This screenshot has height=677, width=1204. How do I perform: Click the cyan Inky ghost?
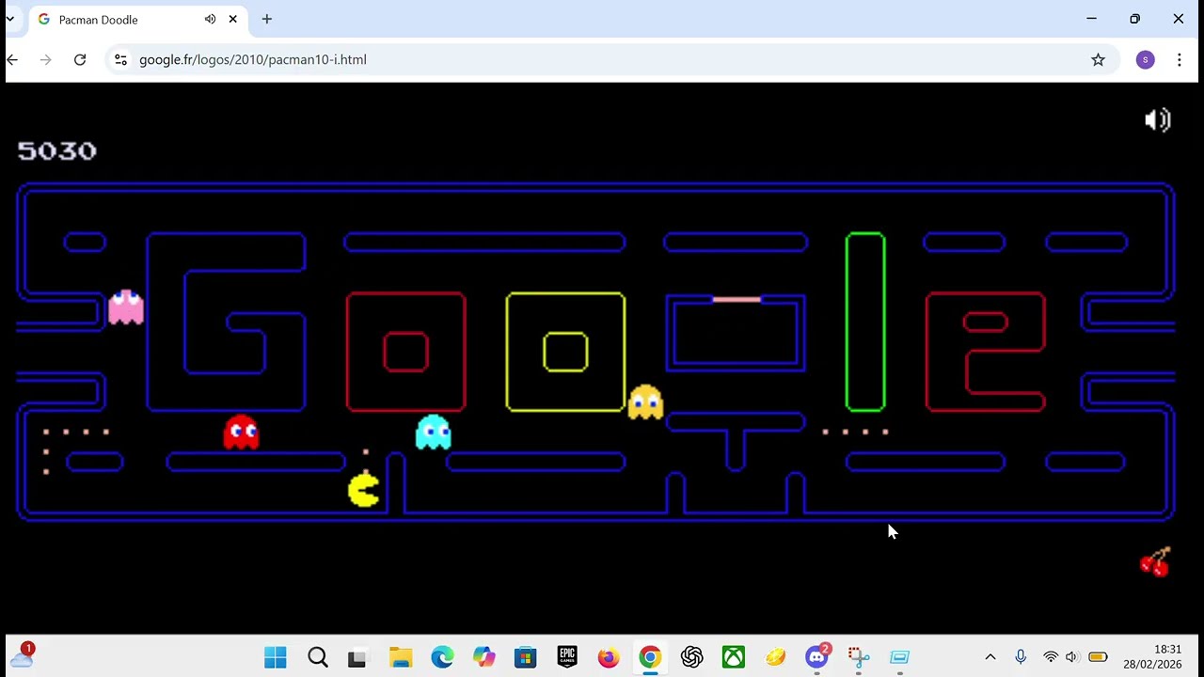434,432
